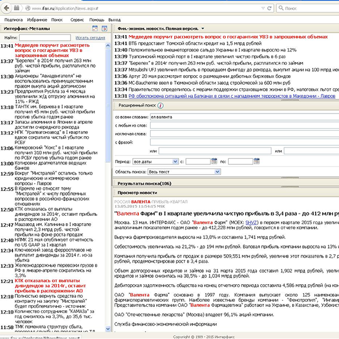Open the Избранное menu
The height and width of the screenshot is (339, 339).
(x=37, y=20)
